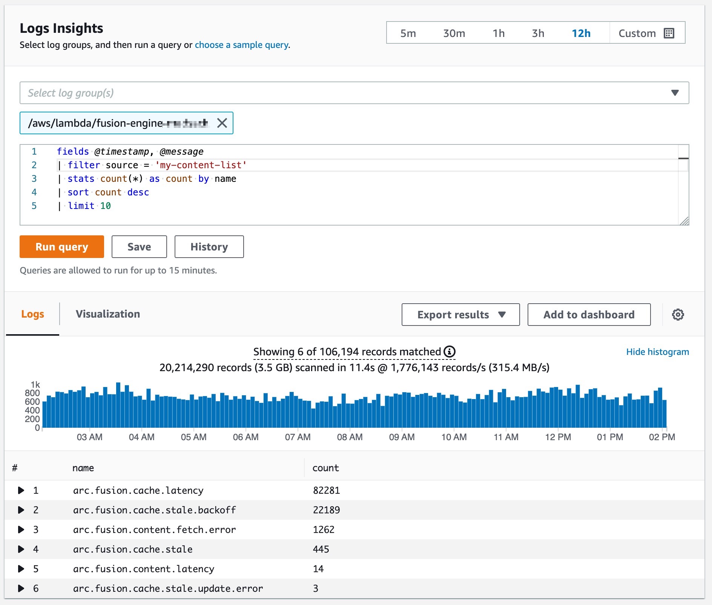Click query line 4 sort count desc
Viewport: 712px width, 605px height.
click(x=103, y=192)
